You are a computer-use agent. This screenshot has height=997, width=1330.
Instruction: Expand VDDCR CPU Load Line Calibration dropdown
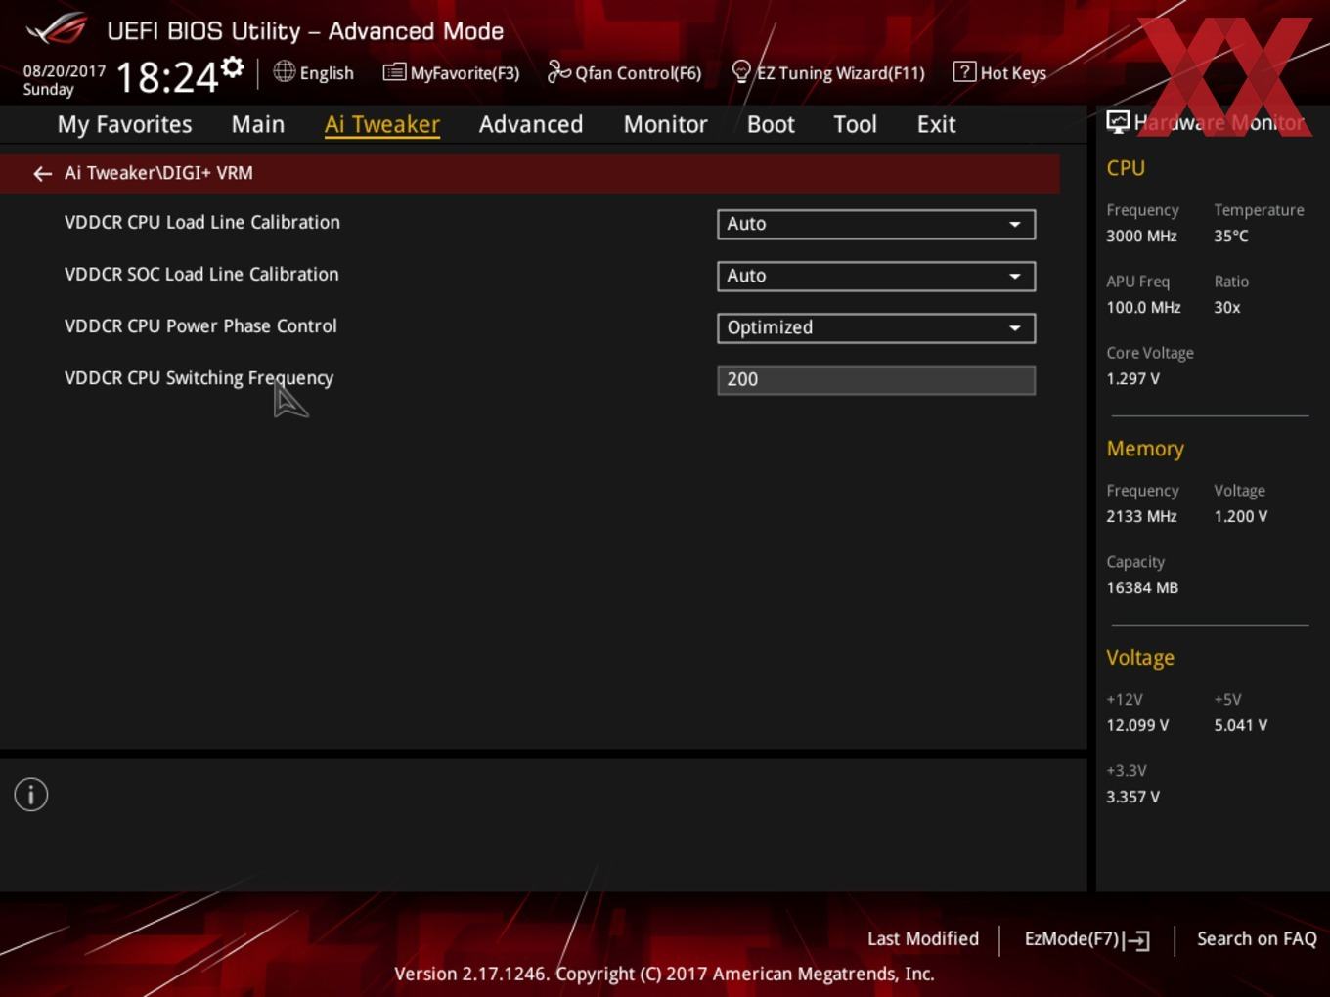coord(876,224)
